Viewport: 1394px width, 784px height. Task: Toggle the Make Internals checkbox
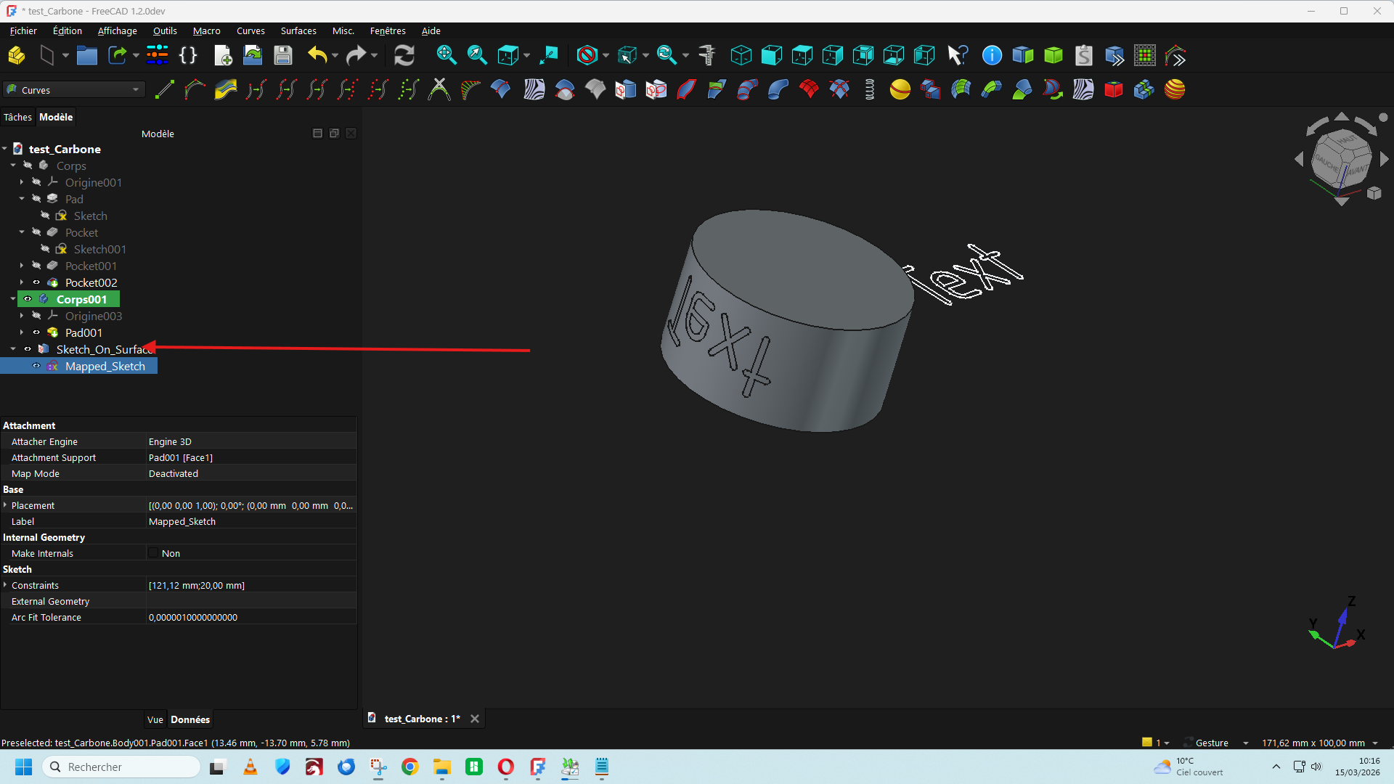pos(154,553)
